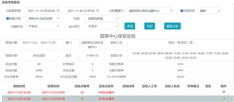The image size is (234, 102).
Task: Toggle the 所属部门 checkbox
Action: point(110,11)
